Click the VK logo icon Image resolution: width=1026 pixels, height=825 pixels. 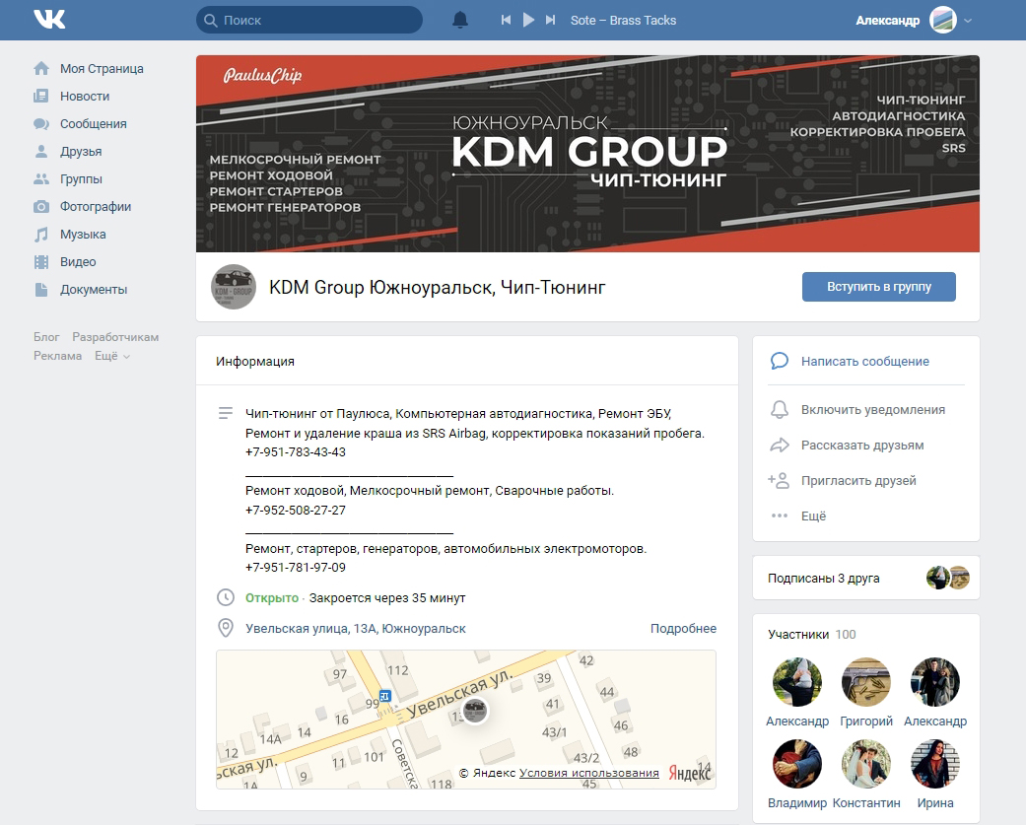click(49, 20)
